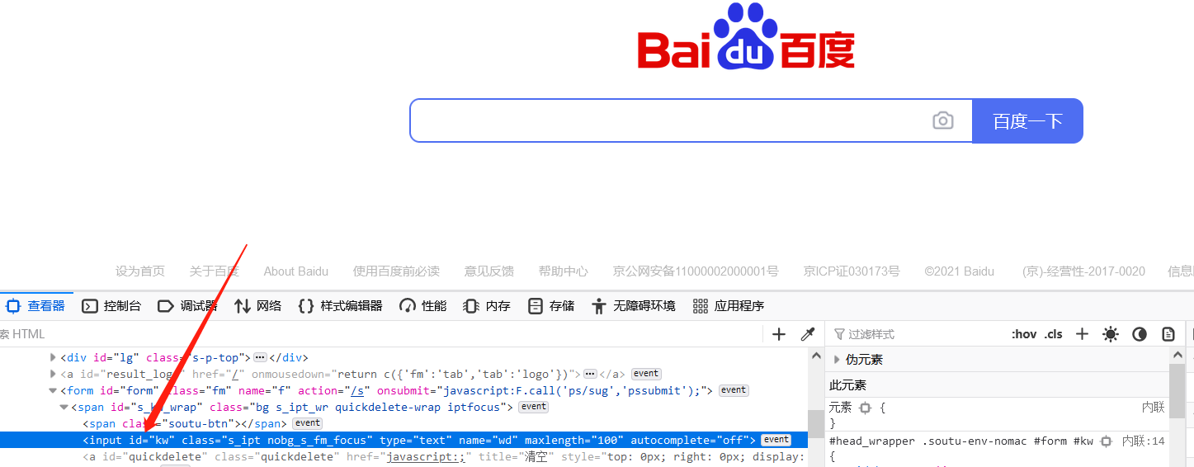Switch to the 应用程序 application tab
This screenshot has height=467, width=1194.
(729, 306)
